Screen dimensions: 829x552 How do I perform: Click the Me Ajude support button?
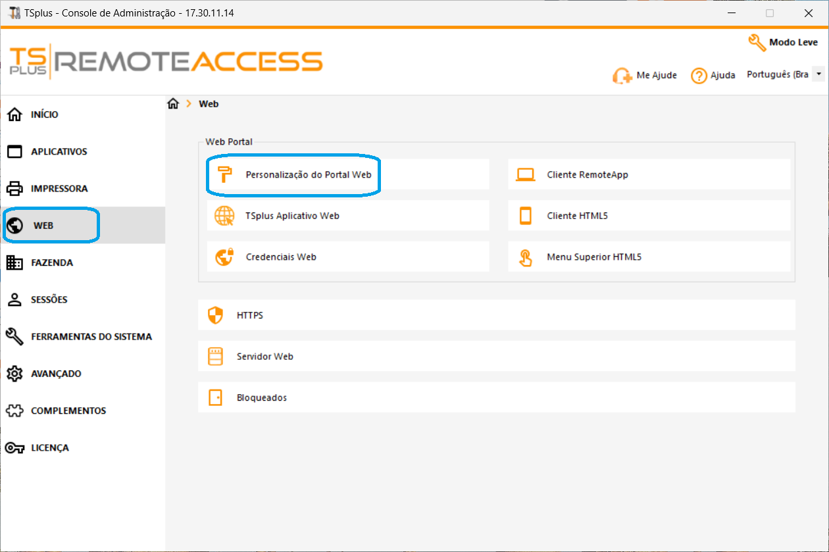click(645, 76)
